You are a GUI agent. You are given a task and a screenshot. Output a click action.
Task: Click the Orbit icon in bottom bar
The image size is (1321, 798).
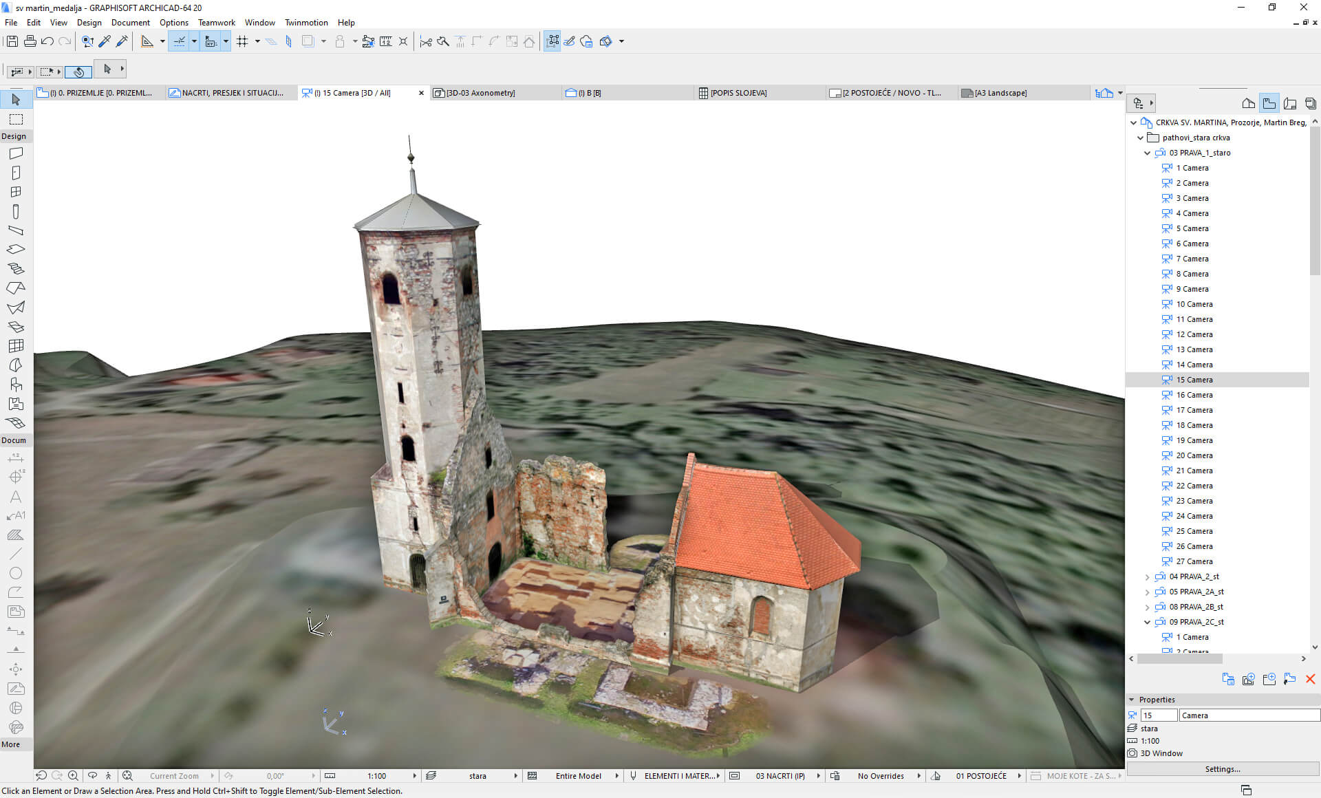92,775
